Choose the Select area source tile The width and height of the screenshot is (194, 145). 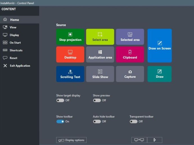tap(100, 37)
